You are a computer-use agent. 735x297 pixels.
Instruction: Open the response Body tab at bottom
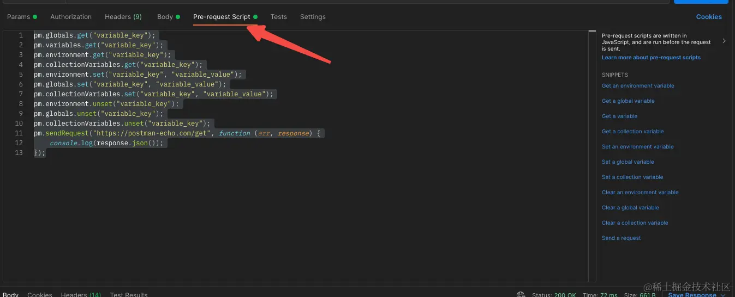(10, 294)
